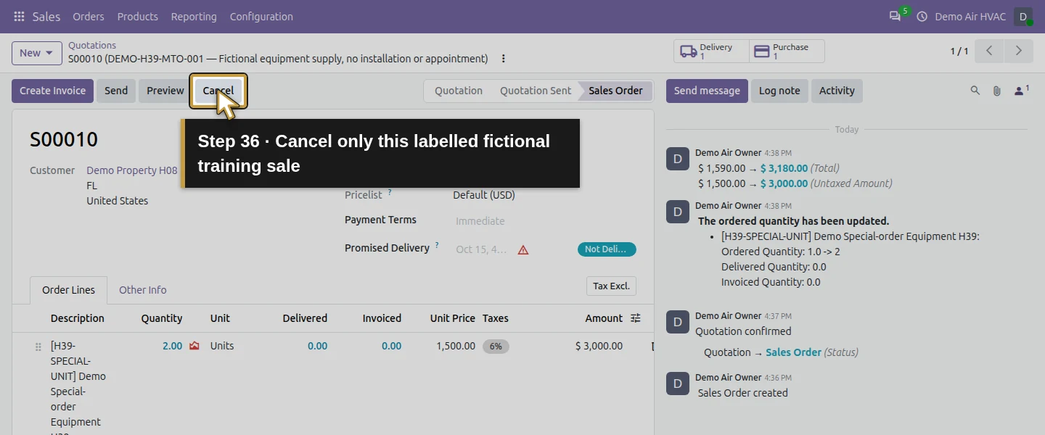
Task: Open the Quotations breadcrumb link
Action: 92,45
